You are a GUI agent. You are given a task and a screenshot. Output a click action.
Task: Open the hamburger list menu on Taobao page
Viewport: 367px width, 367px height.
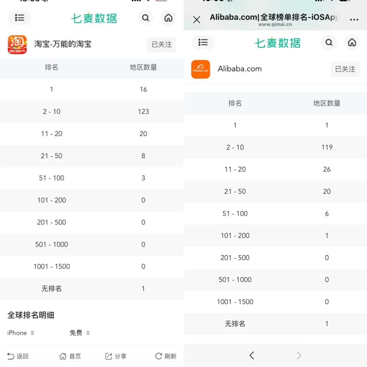(x=20, y=18)
